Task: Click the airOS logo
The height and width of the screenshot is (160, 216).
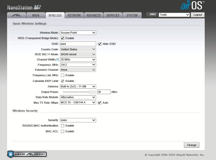Action: pyautogui.click(x=192, y=5)
